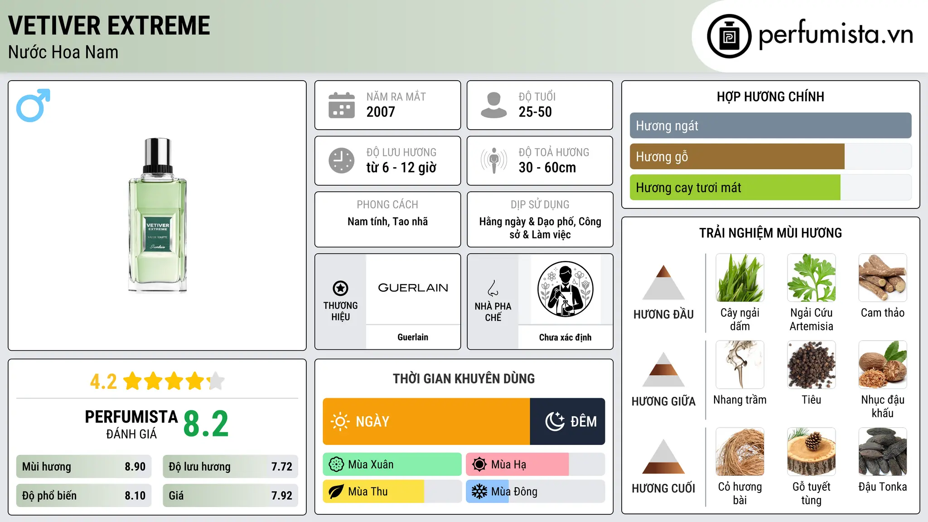
Task: Click the Đậu Tonka bean thumbnail
Action: 883,452
